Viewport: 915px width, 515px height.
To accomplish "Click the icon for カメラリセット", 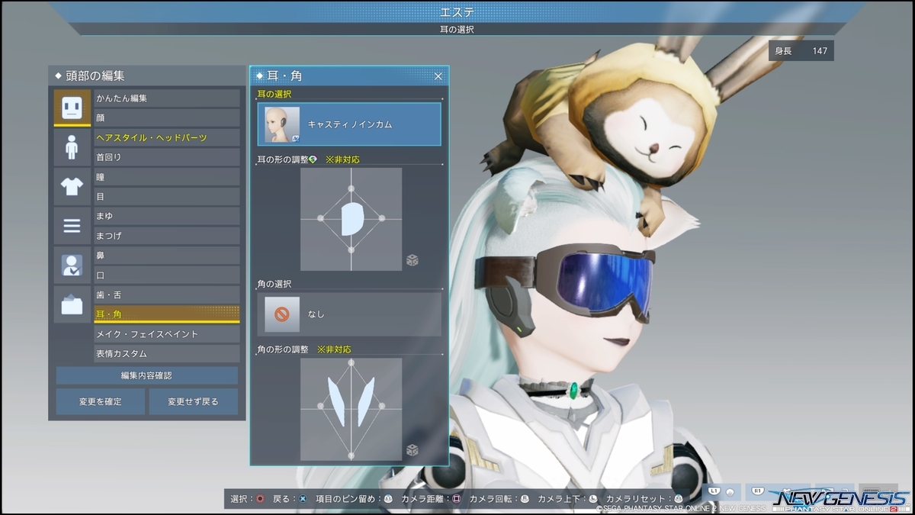I will click(x=678, y=498).
